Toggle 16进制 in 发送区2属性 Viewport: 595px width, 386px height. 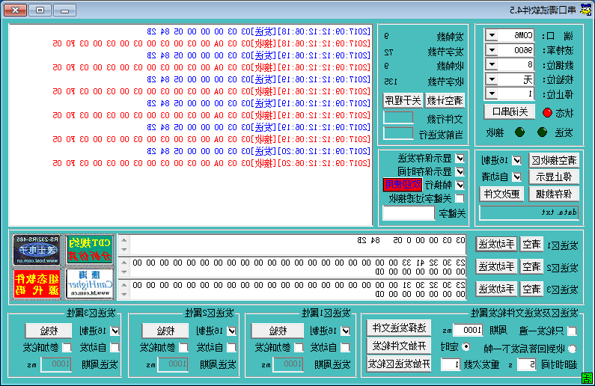pyautogui.click(x=231, y=331)
